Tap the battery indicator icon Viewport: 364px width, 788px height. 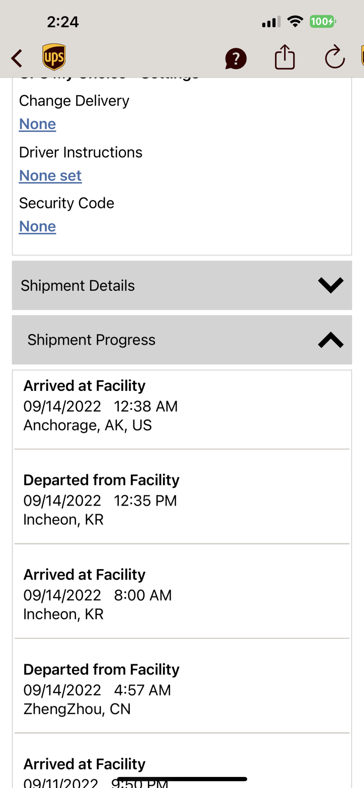[322, 21]
